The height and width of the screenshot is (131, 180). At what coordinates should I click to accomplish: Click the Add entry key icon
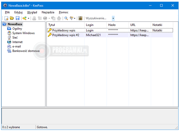(24, 18)
